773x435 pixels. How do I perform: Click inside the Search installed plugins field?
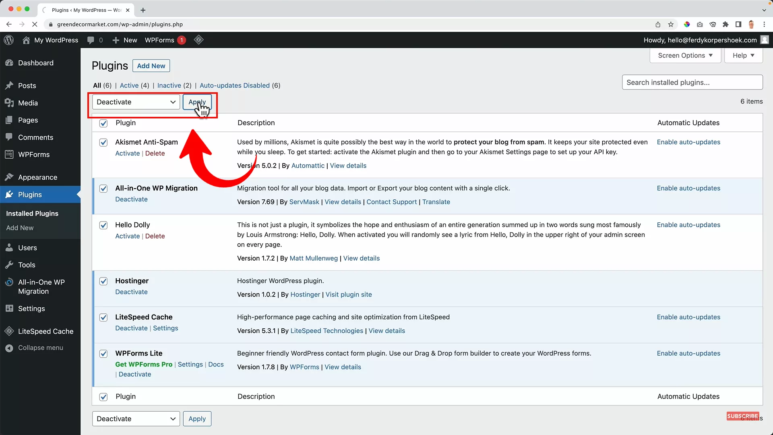coord(692,82)
